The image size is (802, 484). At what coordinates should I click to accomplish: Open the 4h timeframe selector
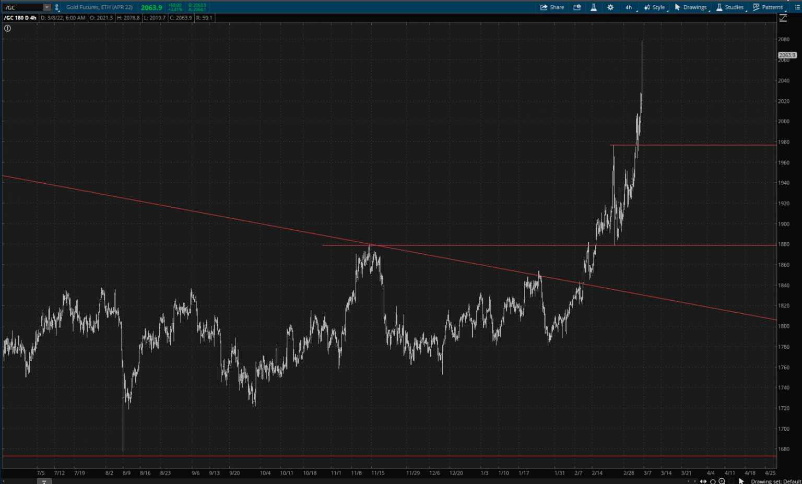(629, 7)
